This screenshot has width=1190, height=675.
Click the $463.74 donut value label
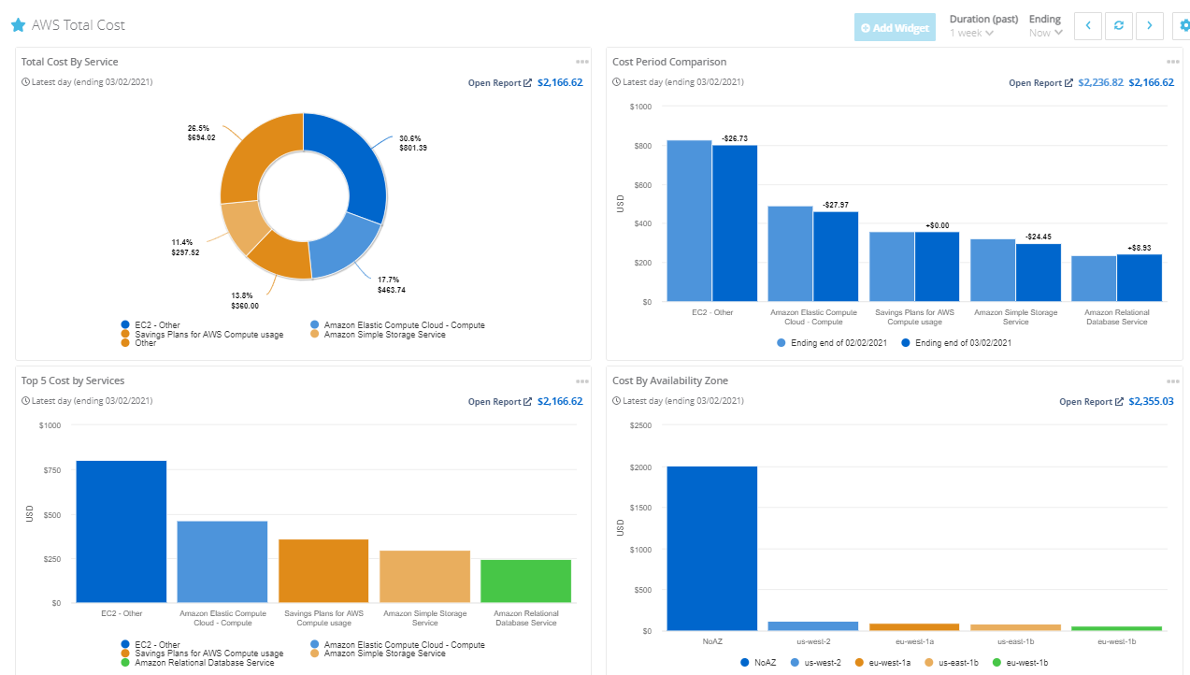(x=392, y=290)
